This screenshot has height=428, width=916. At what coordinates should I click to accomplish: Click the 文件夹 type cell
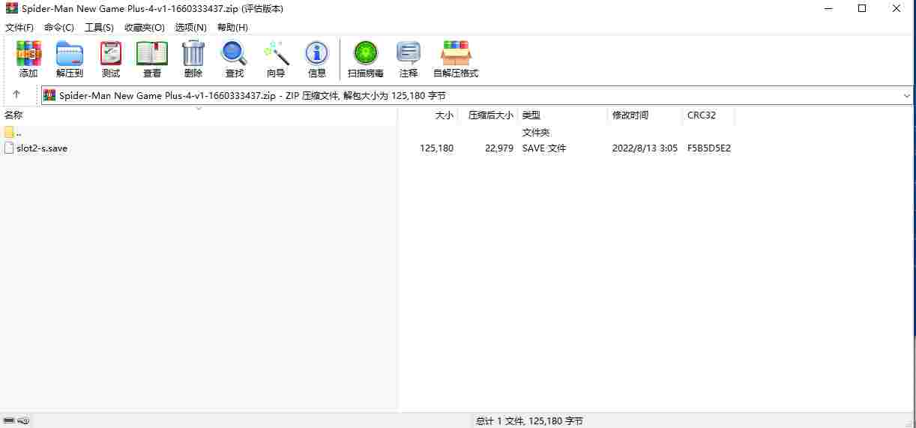point(536,133)
